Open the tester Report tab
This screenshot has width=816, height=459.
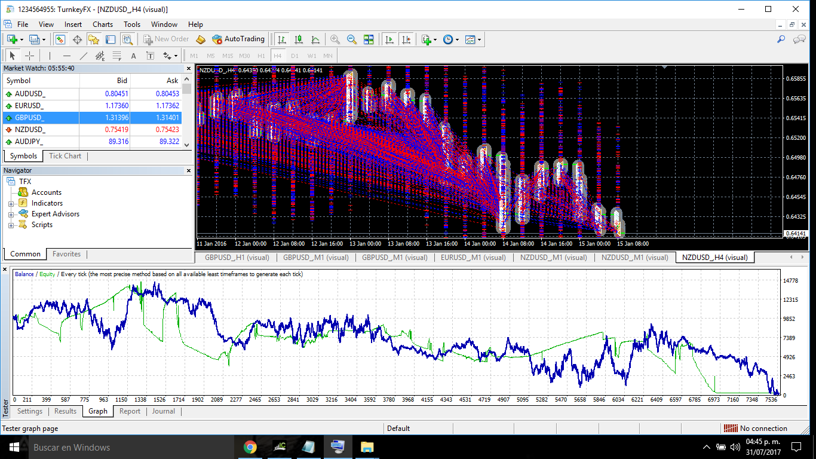(130, 411)
